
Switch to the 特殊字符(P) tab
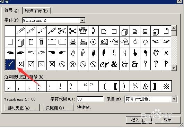(36, 11)
